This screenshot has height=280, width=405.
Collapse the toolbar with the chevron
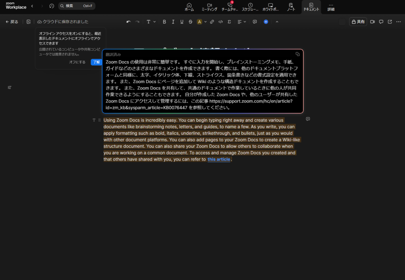click(277, 22)
